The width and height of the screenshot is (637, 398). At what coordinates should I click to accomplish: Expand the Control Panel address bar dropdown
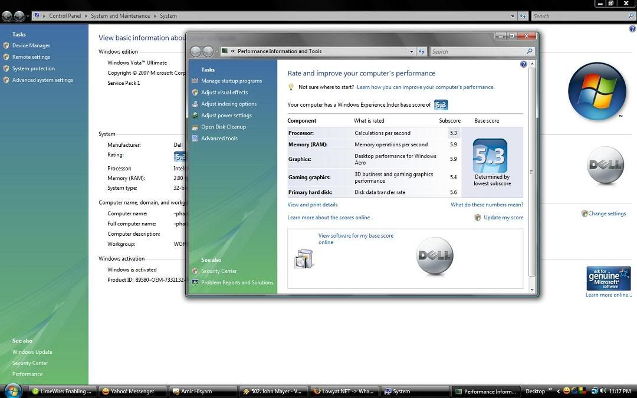[x=513, y=16]
